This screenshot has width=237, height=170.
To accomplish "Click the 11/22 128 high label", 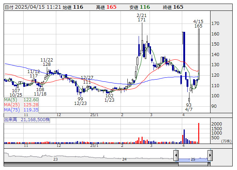I will [47, 62].
